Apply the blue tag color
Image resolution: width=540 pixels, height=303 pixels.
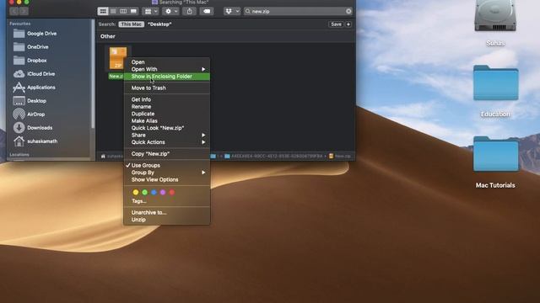coord(154,193)
